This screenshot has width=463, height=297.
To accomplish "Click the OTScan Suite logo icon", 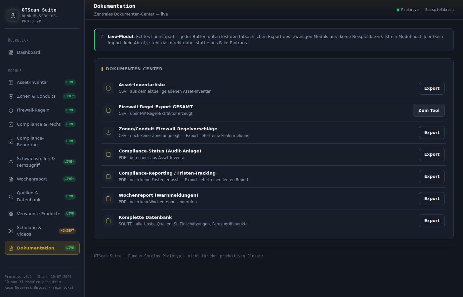I will 13,16.
